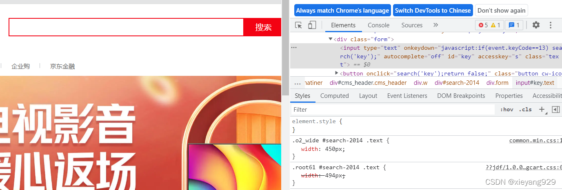Open the Layout pane tab
This screenshot has width=562, height=190.
point(368,96)
